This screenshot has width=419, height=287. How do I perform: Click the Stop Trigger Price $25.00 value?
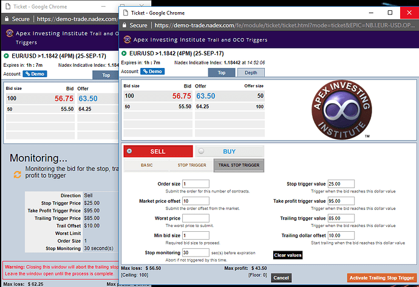[92, 203]
